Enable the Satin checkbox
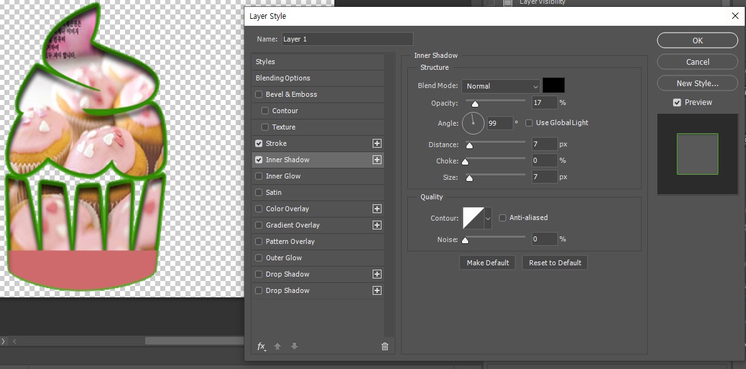 coord(259,192)
